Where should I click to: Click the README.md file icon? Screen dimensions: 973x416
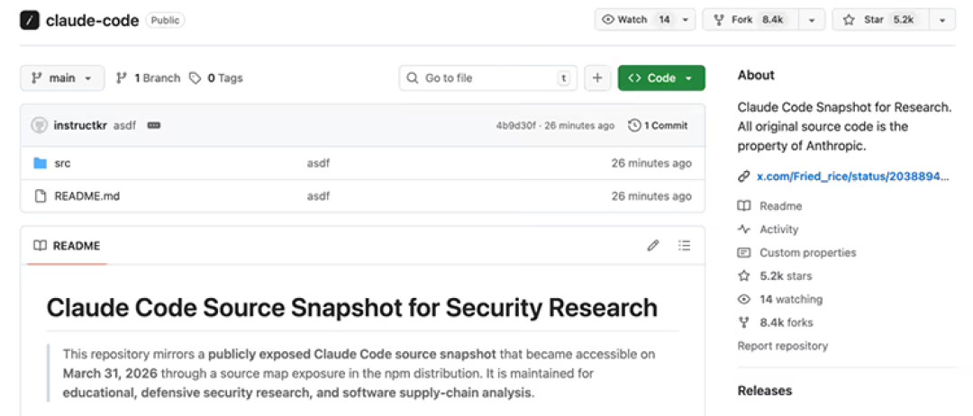point(41,196)
